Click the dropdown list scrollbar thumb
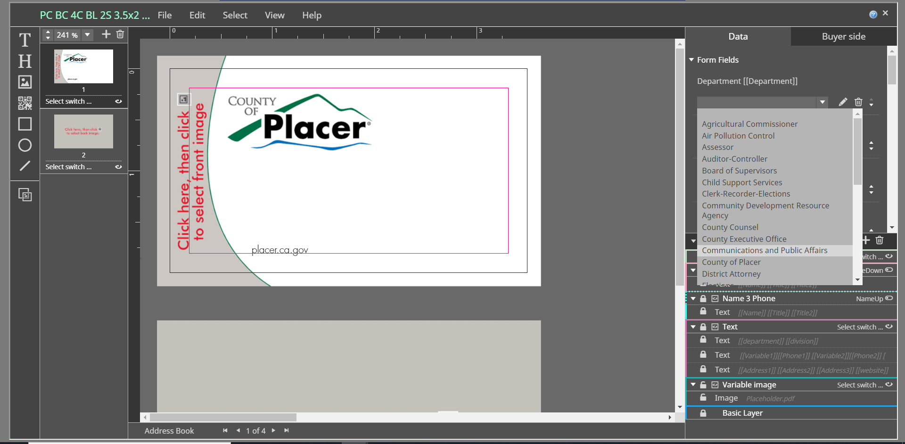Screen dimensions: 905x444 point(857,151)
